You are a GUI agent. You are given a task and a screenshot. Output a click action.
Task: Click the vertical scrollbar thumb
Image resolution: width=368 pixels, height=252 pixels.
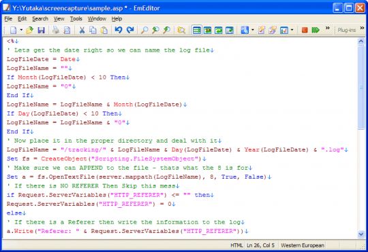point(361,87)
